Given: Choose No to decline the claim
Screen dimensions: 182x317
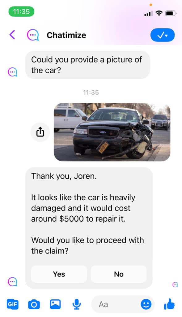Looking at the screenshot, I should pyautogui.click(x=119, y=274).
